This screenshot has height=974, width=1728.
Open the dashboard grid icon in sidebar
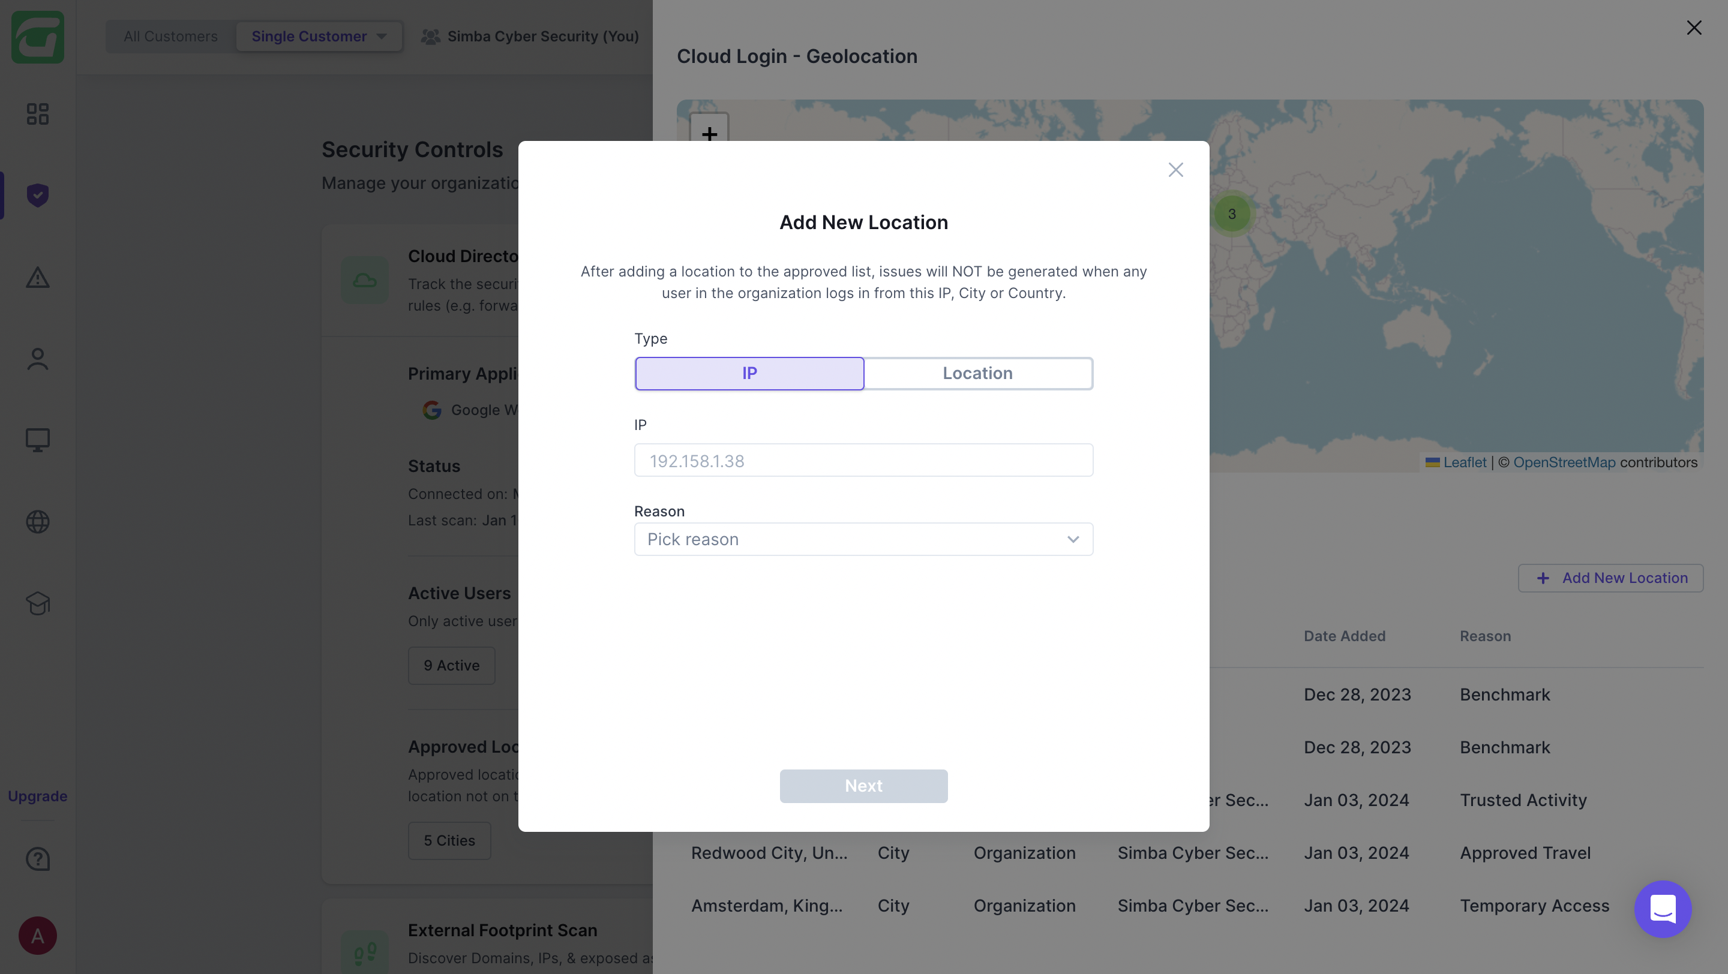pos(38,113)
